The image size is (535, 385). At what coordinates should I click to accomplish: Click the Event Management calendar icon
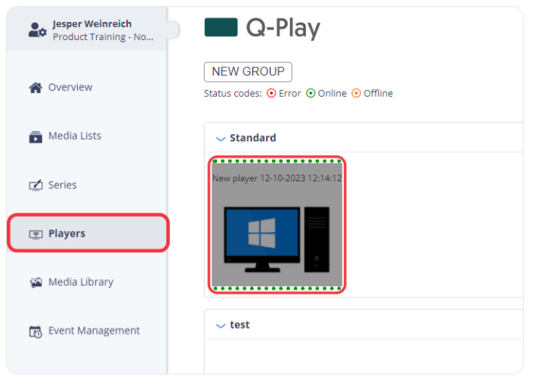(x=36, y=331)
